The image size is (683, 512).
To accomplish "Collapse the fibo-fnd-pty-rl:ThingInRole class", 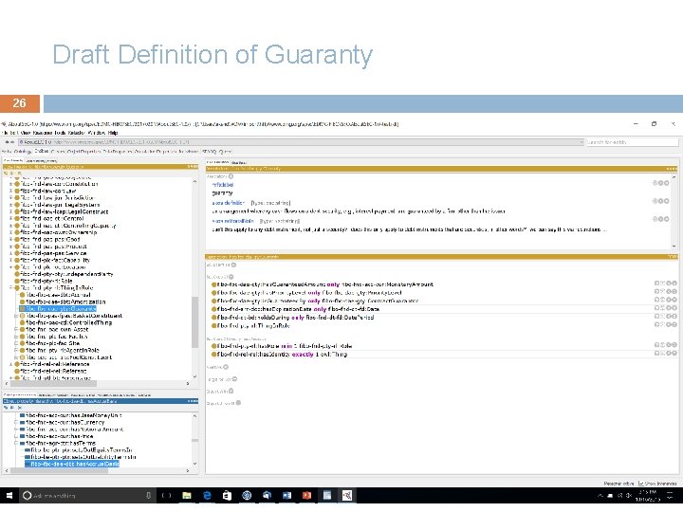I will pyautogui.click(x=11, y=288).
